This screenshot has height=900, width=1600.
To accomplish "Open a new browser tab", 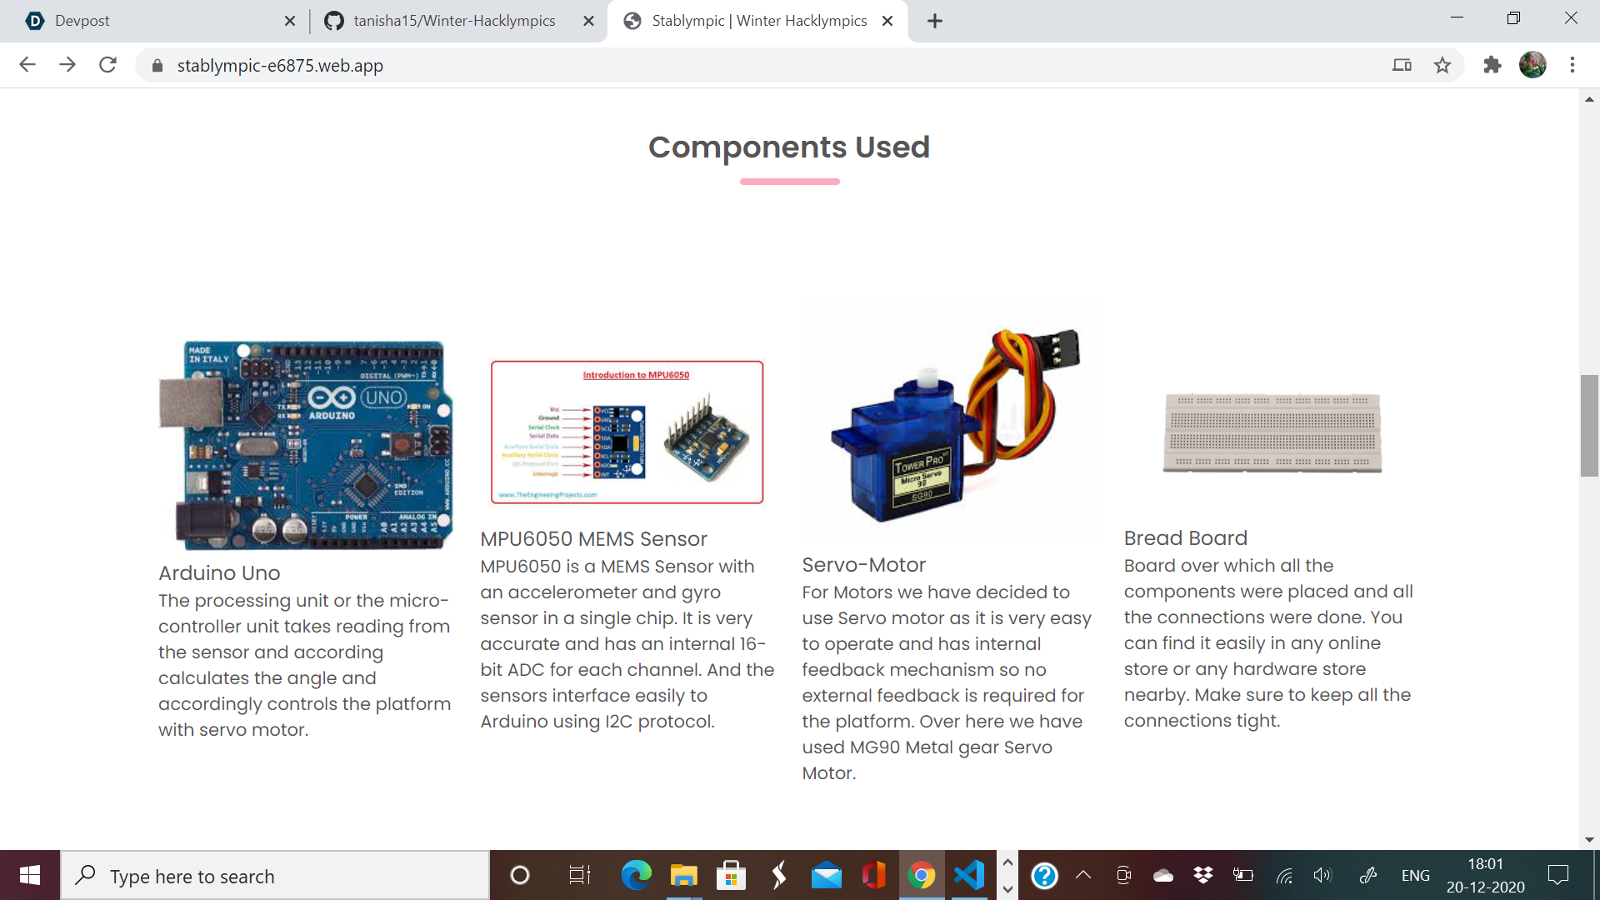I will (x=935, y=21).
